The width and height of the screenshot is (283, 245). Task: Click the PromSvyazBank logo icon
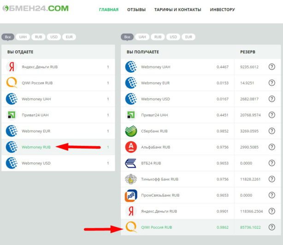[x=131, y=195]
